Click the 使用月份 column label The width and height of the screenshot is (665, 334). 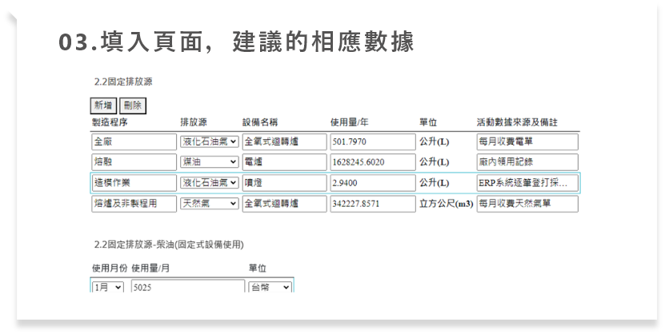[110, 268]
